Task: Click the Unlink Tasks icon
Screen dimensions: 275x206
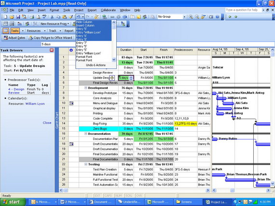Action: point(119,17)
